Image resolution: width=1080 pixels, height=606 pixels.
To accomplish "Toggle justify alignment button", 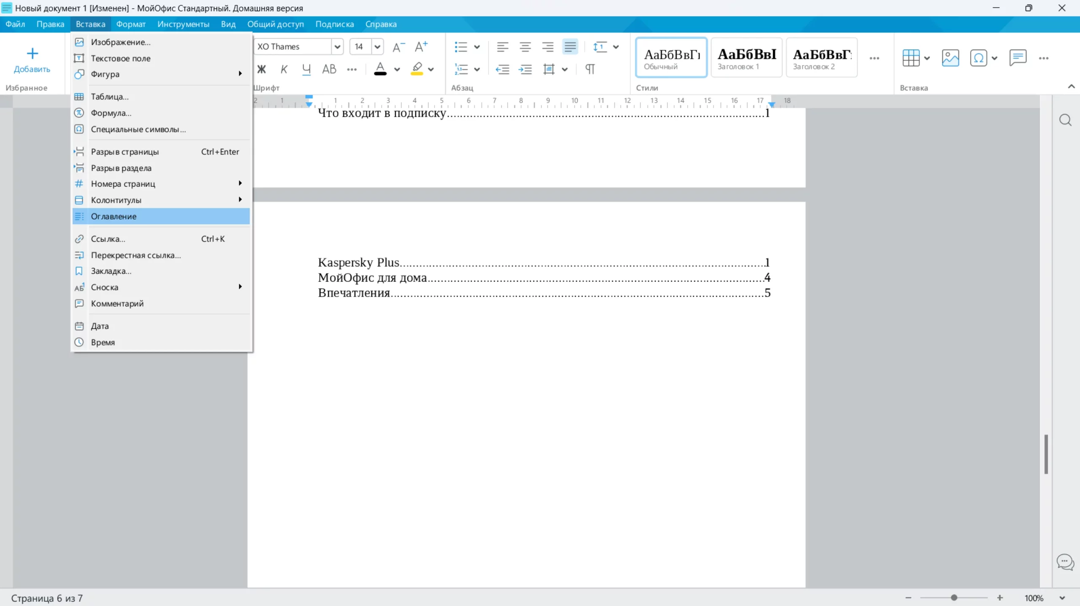I will click(x=570, y=47).
